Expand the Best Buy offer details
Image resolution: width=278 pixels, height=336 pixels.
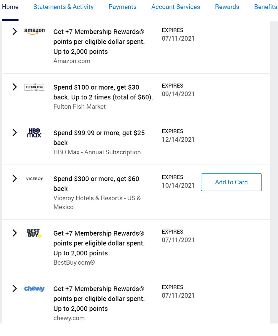(x=15, y=233)
